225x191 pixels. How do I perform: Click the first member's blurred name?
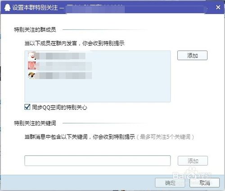click(60, 56)
